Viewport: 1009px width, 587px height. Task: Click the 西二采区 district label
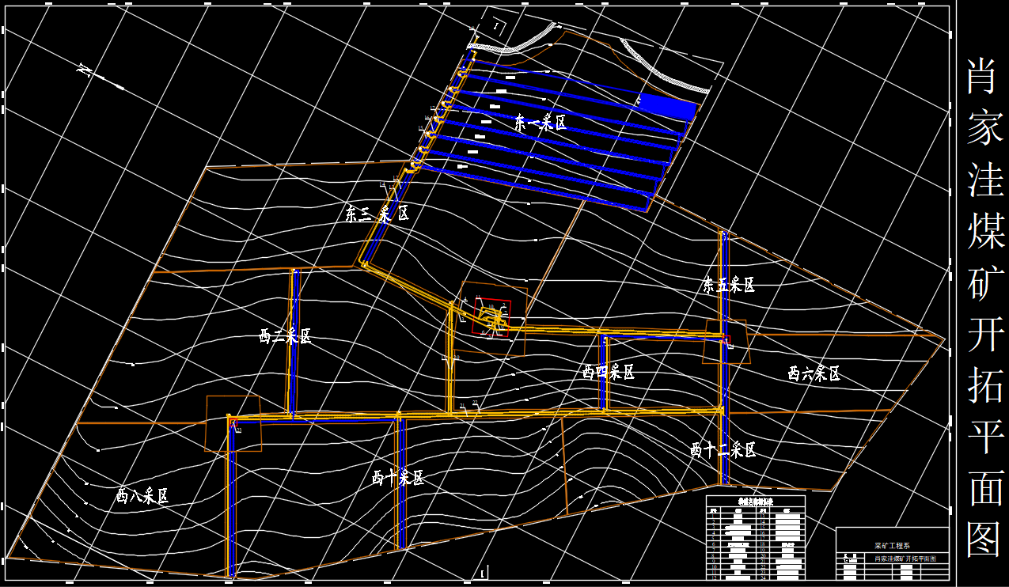(x=285, y=336)
